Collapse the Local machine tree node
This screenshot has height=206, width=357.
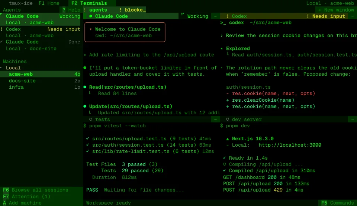tap(1, 68)
